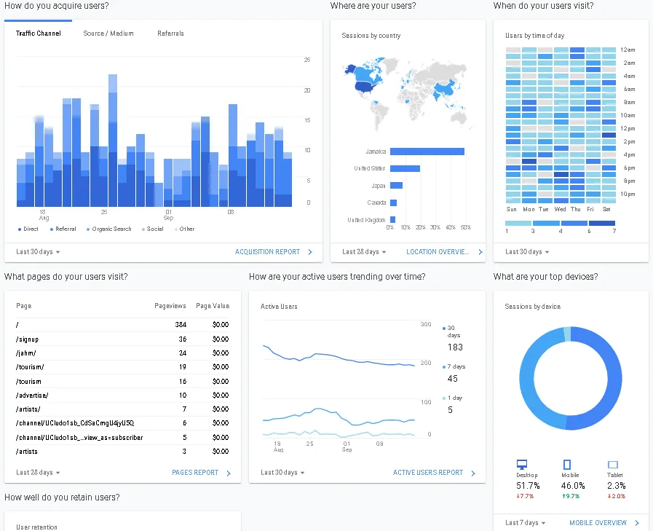Click the Desktop device icon
Image resolution: width=653 pixels, height=531 pixels.
[522, 464]
